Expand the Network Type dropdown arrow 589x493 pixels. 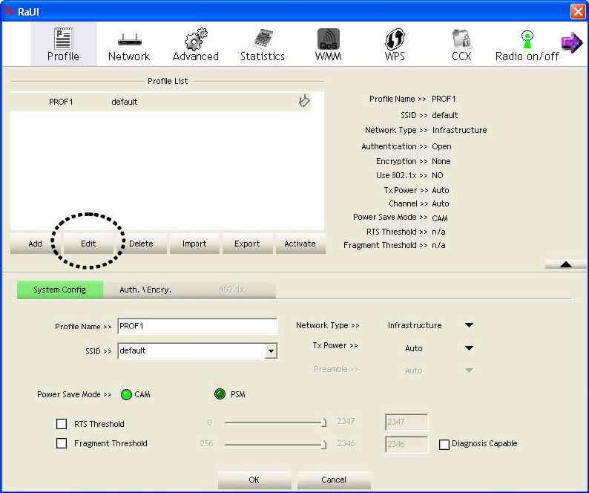coord(469,325)
